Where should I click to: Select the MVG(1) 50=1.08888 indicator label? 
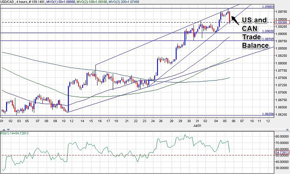(60, 2)
